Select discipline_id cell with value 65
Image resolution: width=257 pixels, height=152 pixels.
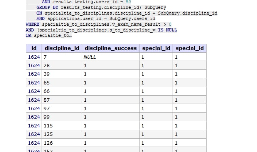tap(62, 83)
